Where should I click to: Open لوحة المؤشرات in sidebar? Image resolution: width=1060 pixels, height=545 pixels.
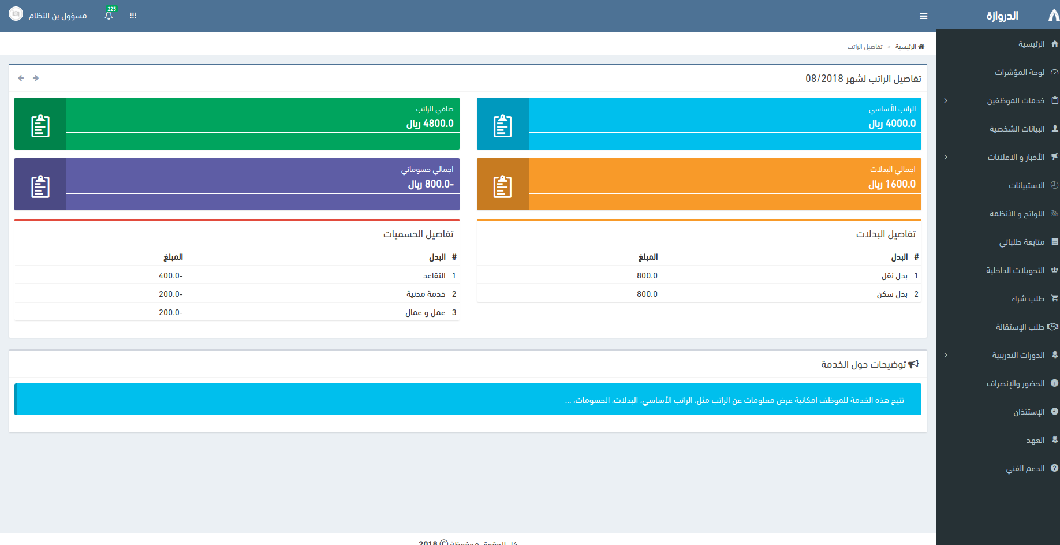pos(1019,72)
